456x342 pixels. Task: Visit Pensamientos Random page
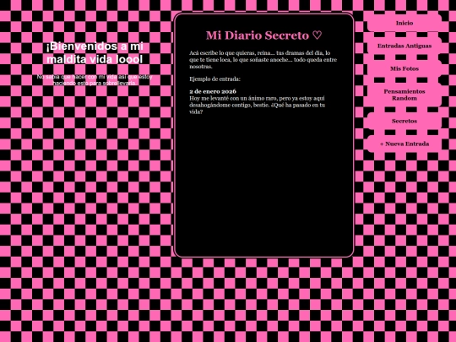(404, 95)
